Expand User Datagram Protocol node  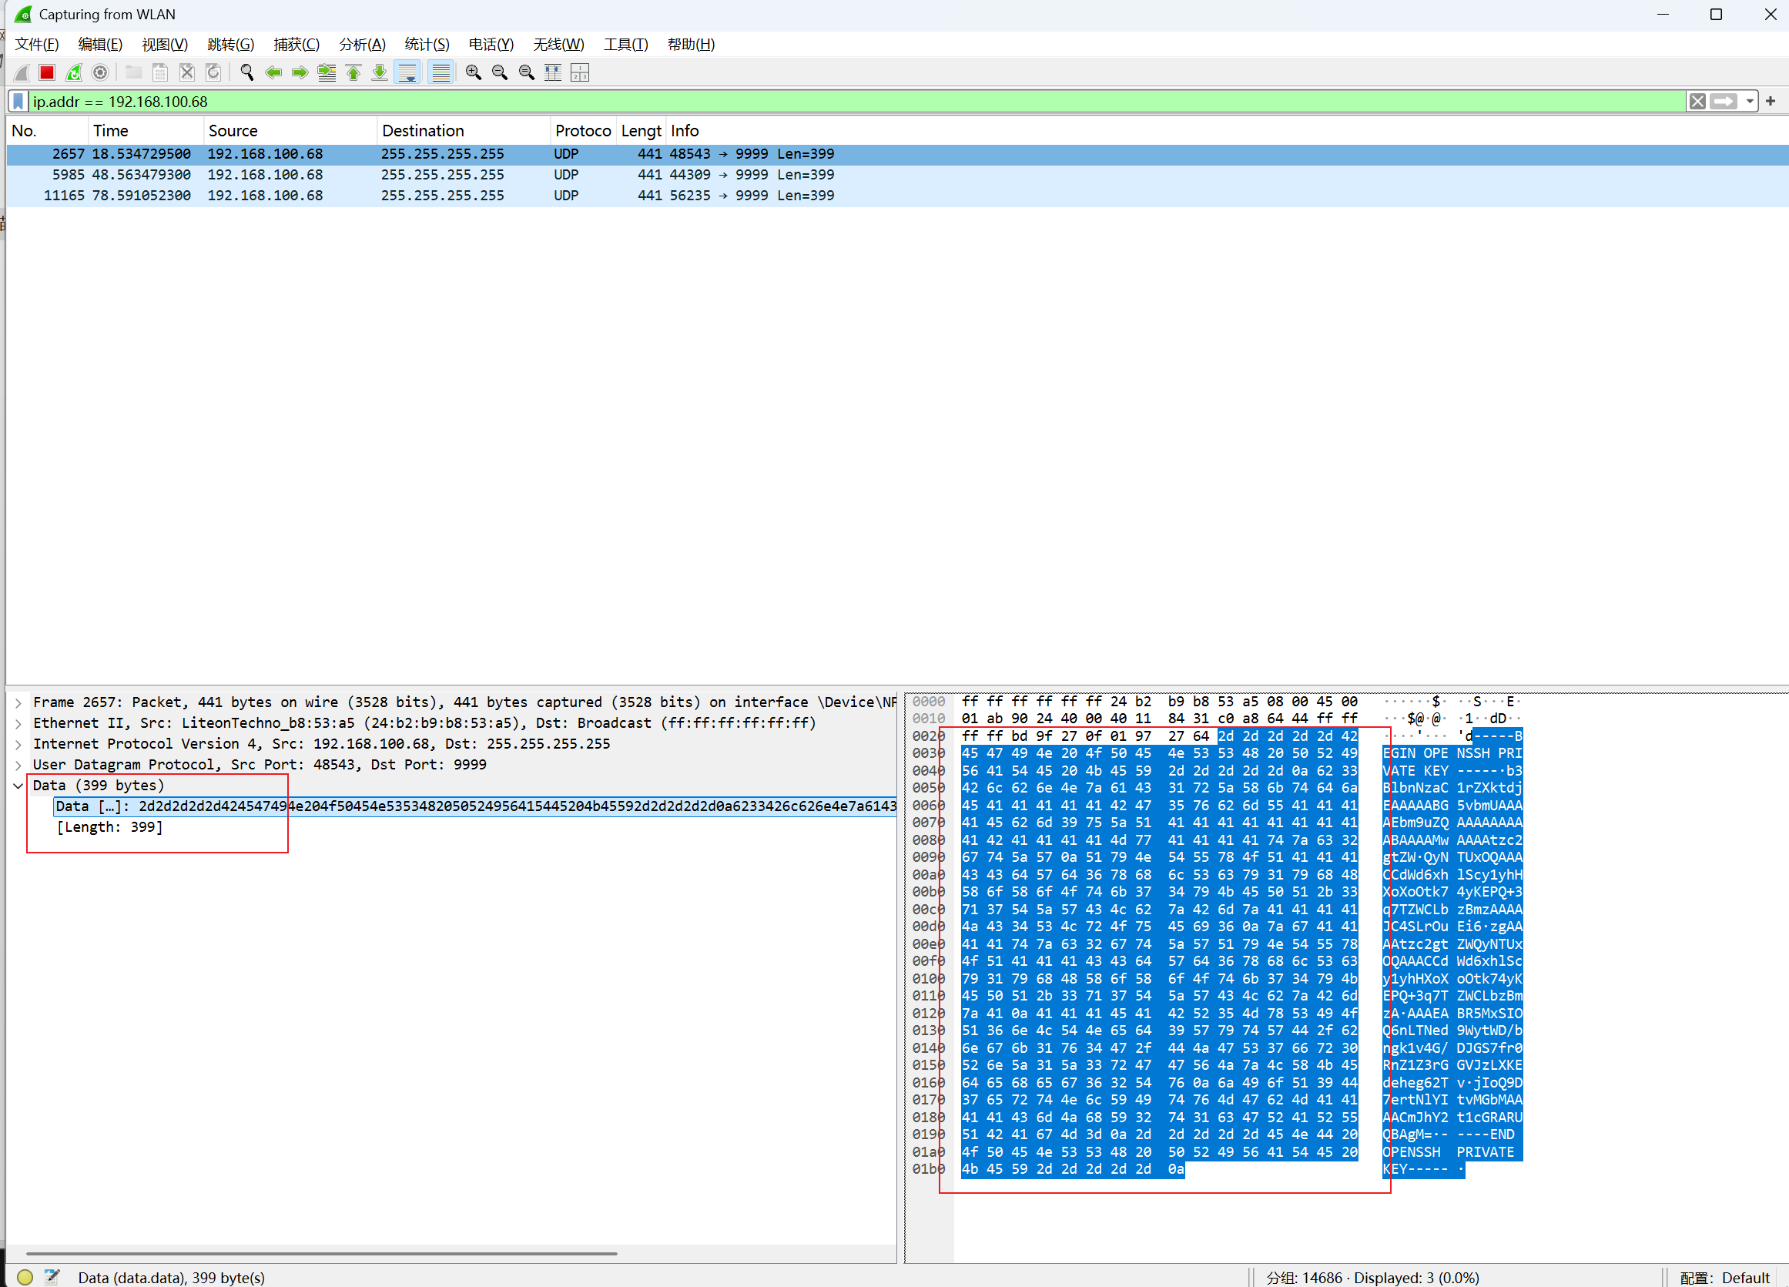coord(18,765)
